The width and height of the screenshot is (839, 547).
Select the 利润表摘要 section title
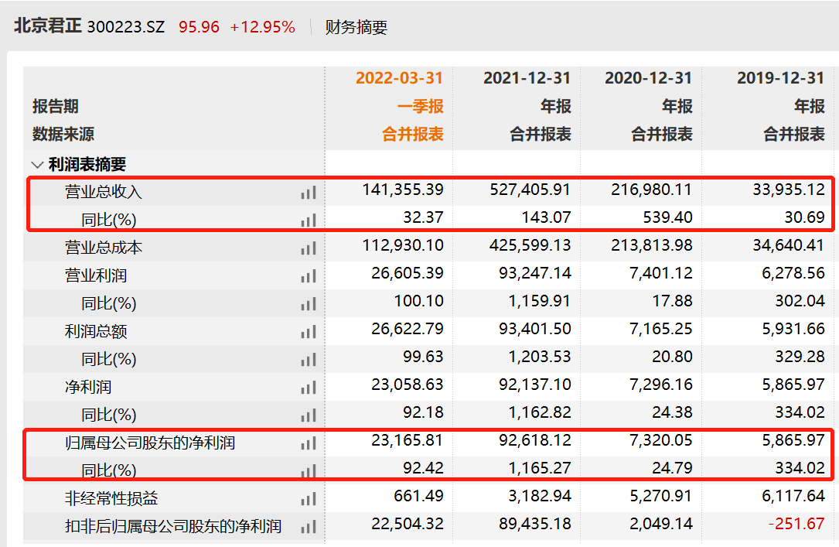tap(87, 164)
